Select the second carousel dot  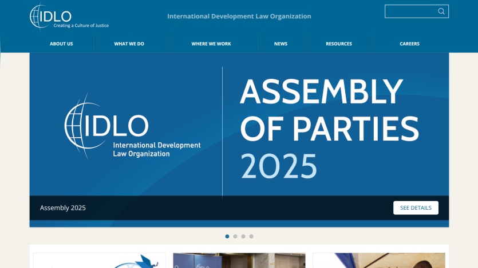point(235,237)
